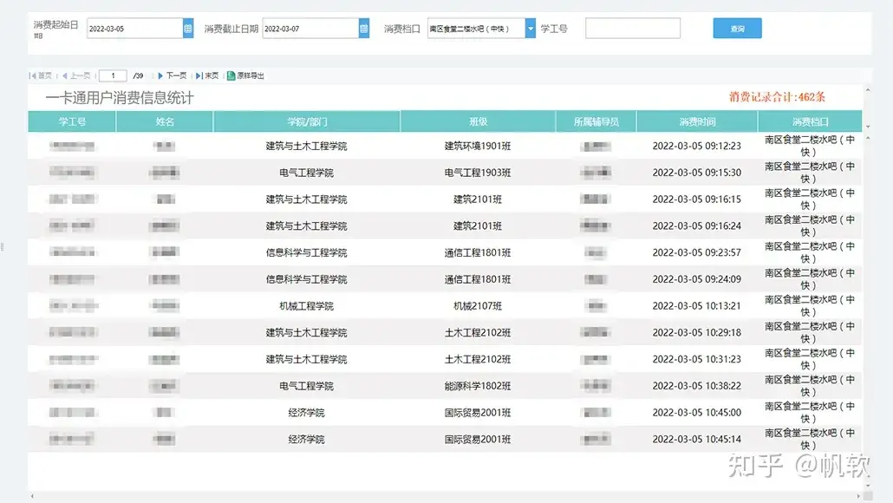The image size is (893, 503).
Task: Click the 学工号 search input field
Action: (x=633, y=28)
